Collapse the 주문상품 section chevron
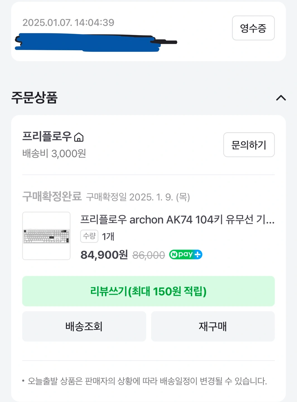Image resolution: width=297 pixels, height=402 pixels. point(281,98)
